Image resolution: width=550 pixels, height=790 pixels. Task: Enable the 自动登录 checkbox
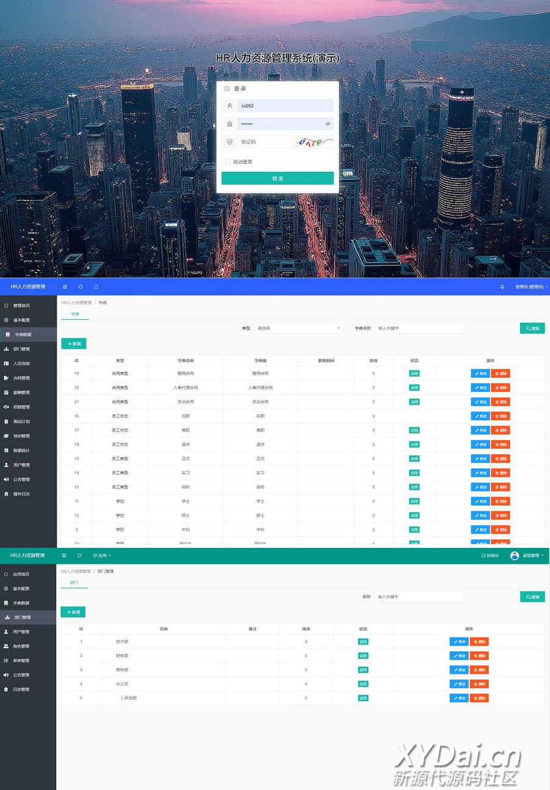coord(228,162)
